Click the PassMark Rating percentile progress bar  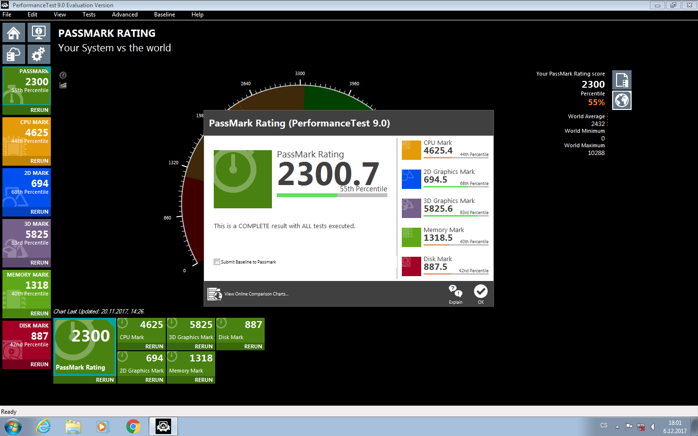click(x=332, y=195)
